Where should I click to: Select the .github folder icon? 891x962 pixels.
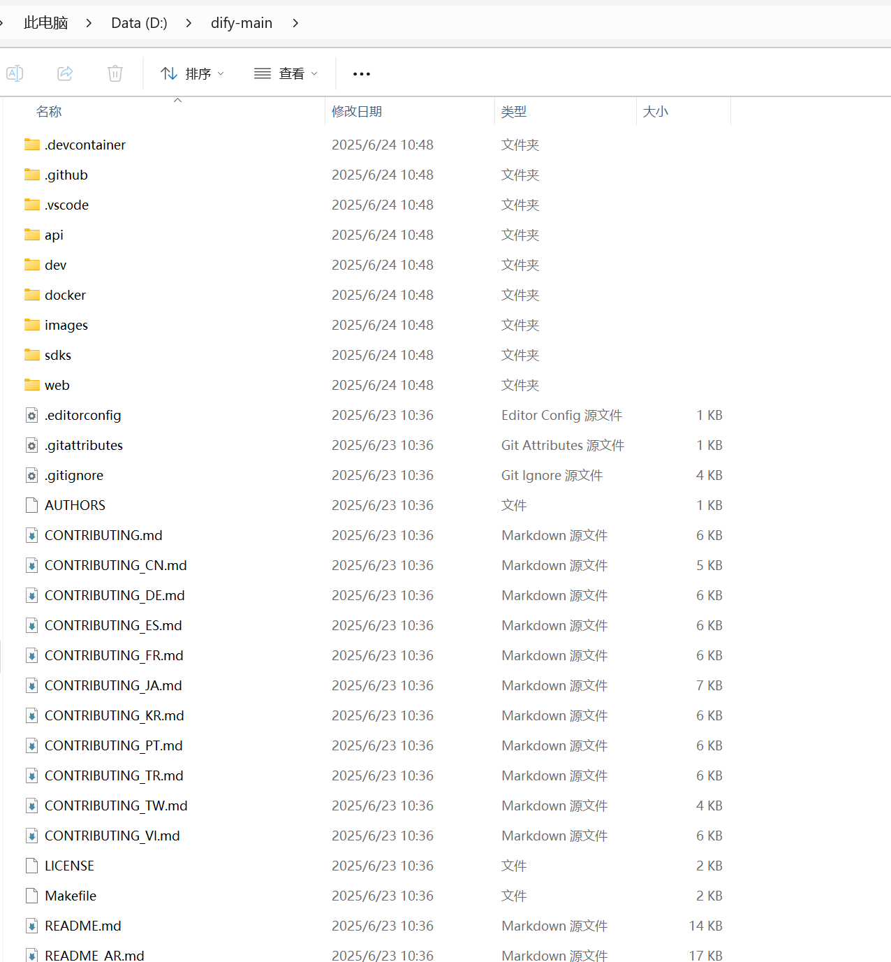coord(32,175)
